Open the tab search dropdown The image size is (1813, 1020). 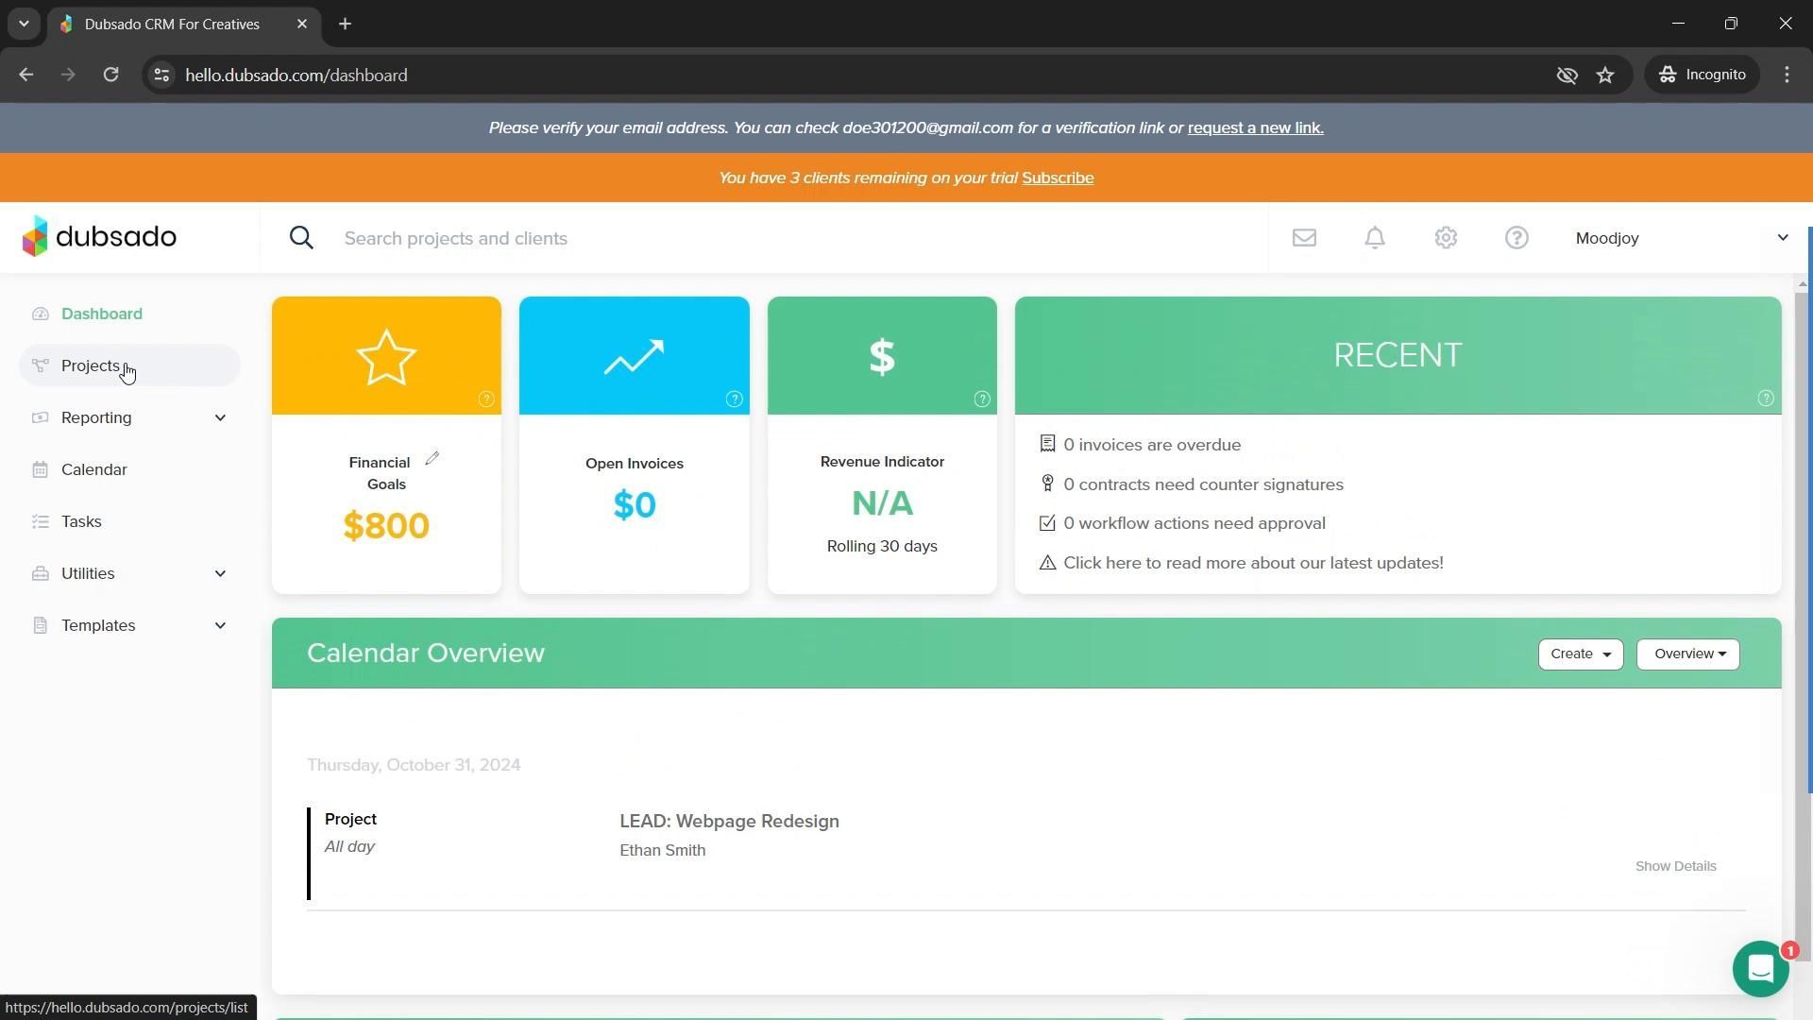(x=24, y=24)
